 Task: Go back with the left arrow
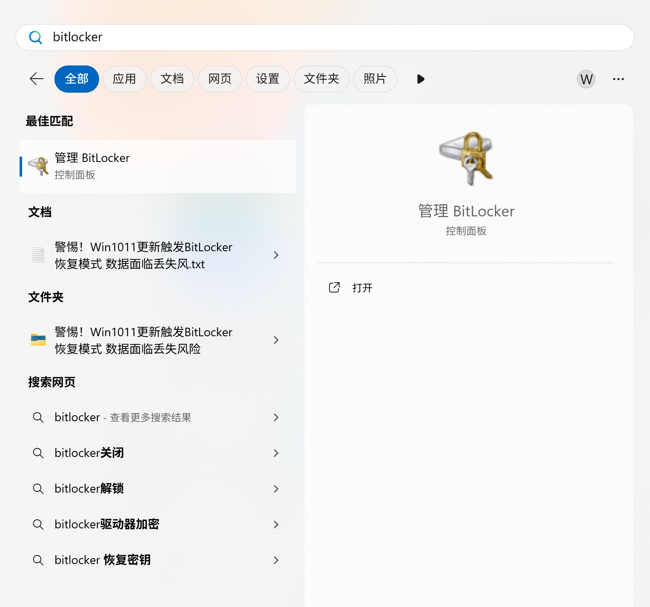[37, 79]
